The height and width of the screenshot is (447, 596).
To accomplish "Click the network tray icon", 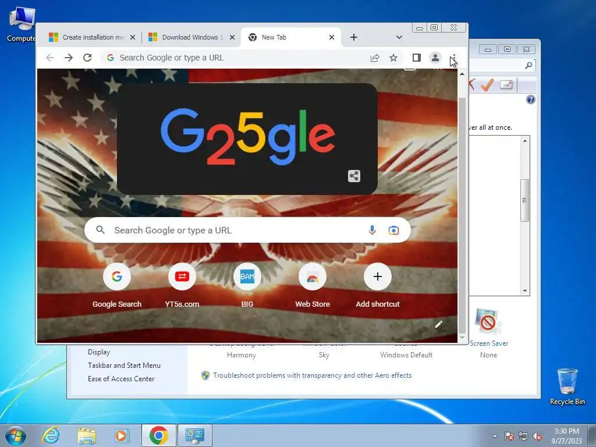I will (x=523, y=436).
